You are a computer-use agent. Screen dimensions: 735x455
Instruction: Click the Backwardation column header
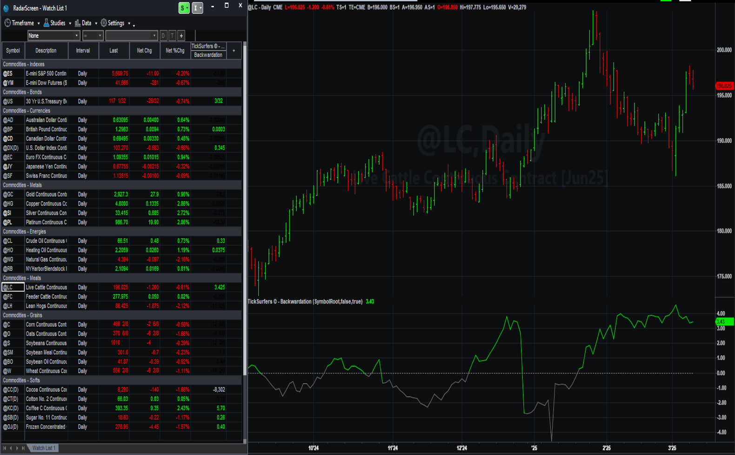tap(208, 55)
